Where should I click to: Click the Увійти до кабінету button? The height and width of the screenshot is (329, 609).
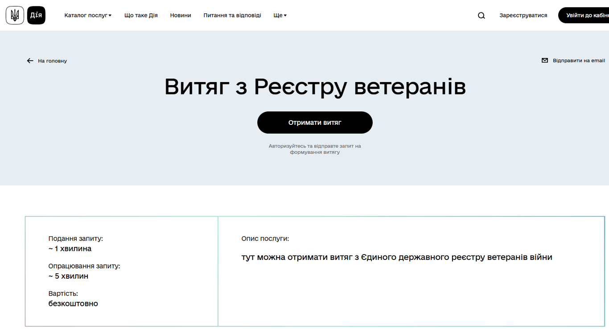click(x=584, y=15)
